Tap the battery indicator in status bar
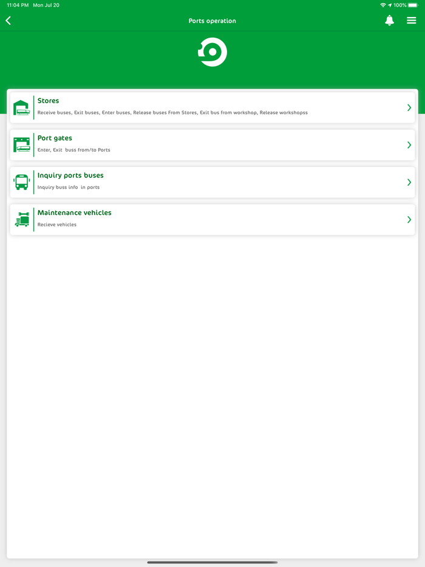This screenshot has width=425, height=567. (413, 5)
